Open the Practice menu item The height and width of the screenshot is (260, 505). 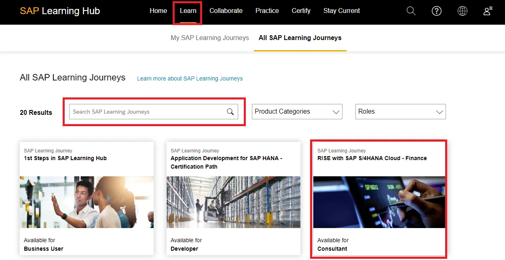click(x=267, y=11)
